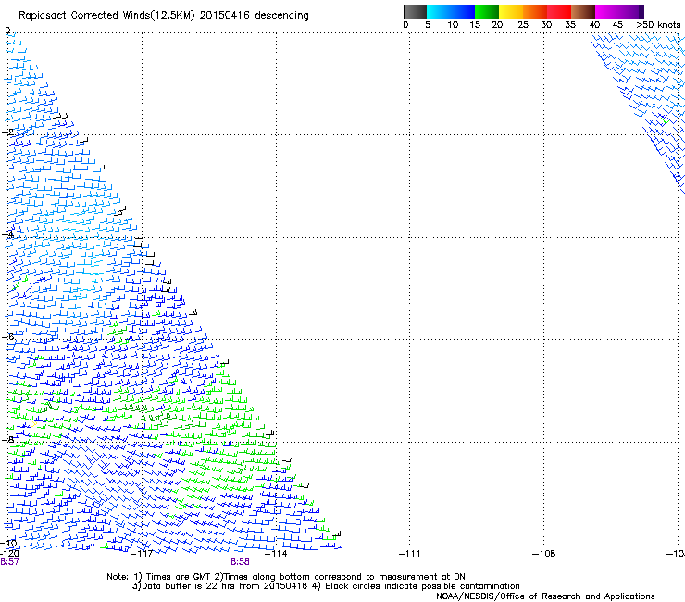Select the orange 25–30 knot legend segment
This screenshot has height=602, width=685.
535,11
